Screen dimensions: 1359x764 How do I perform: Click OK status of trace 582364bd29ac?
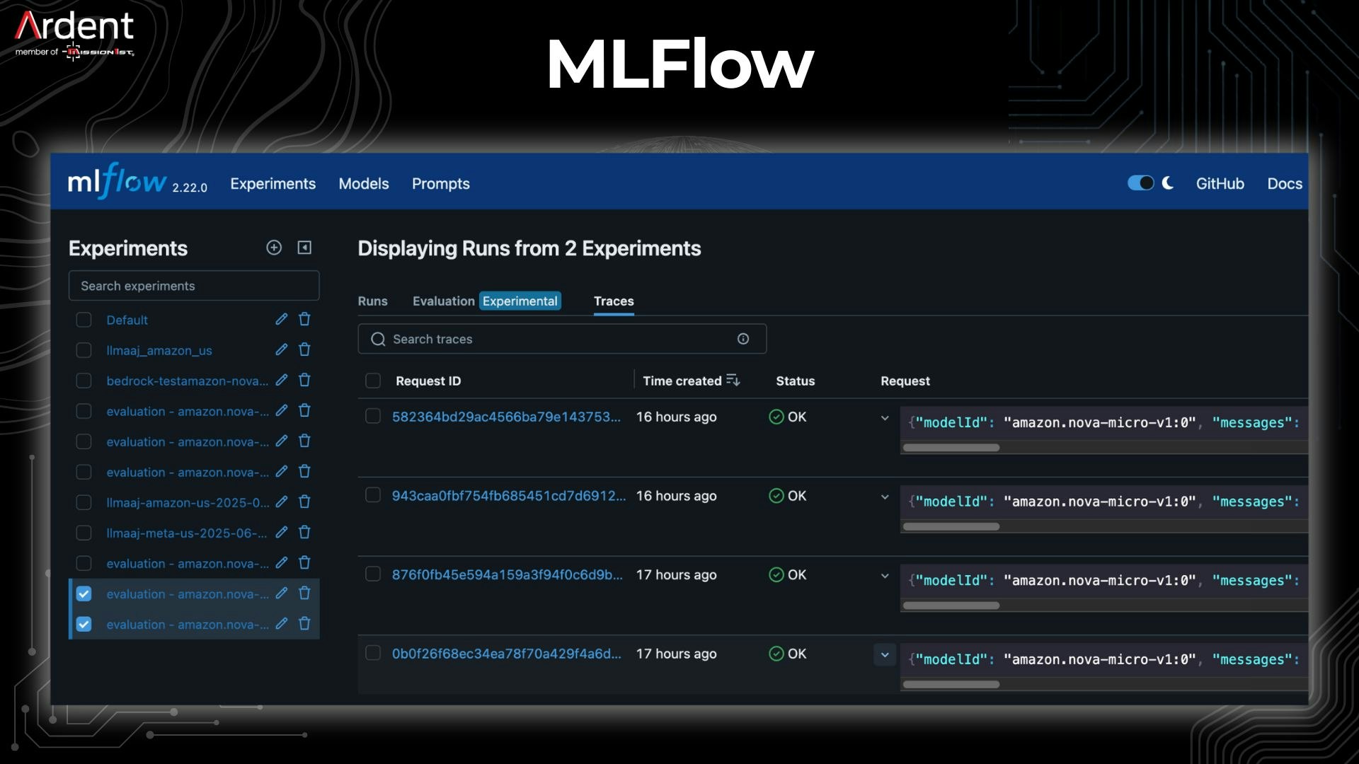click(787, 417)
